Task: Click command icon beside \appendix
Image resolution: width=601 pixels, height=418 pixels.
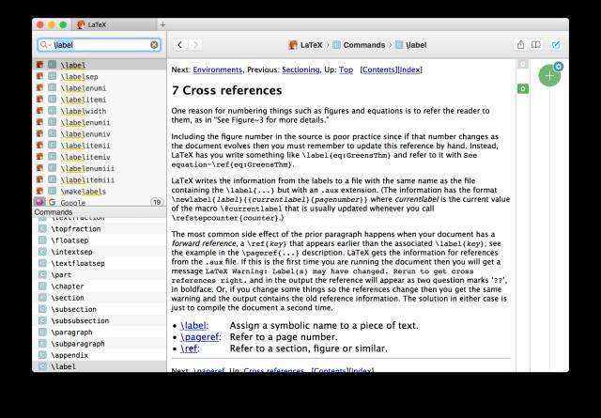Action: click(x=42, y=355)
